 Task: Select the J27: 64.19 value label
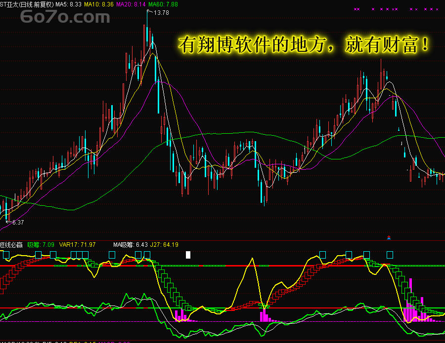[x=164, y=245]
